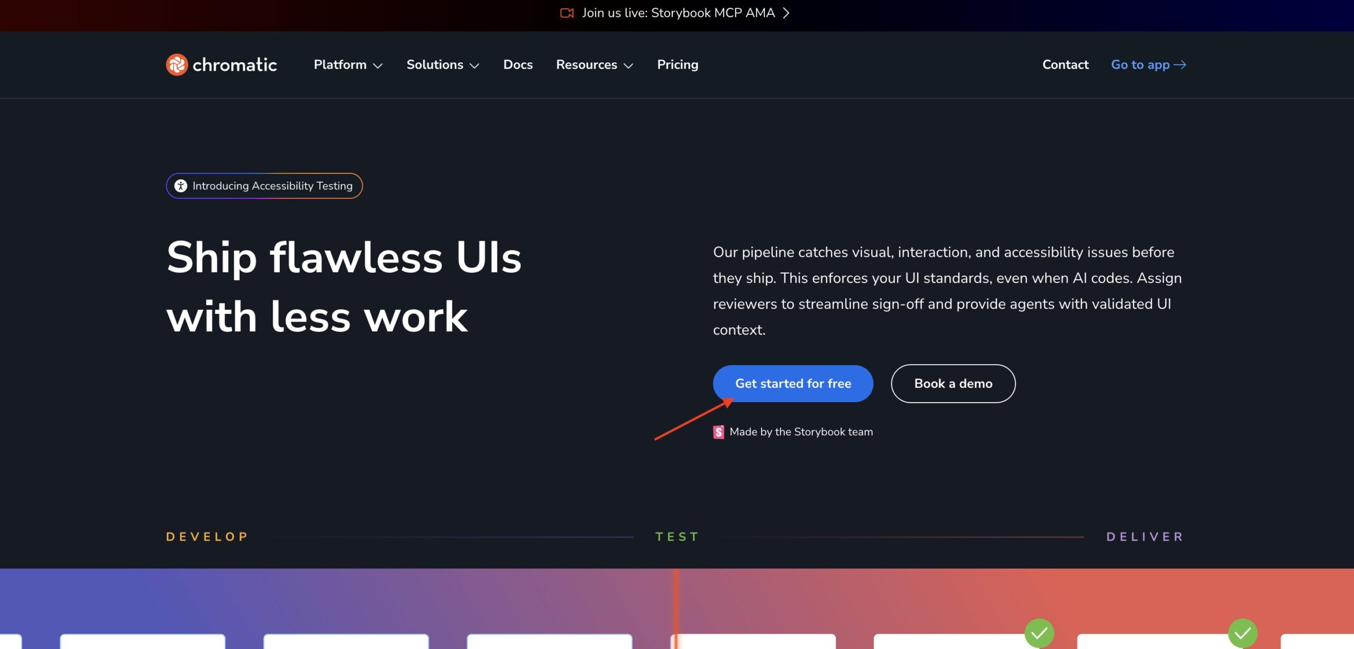Open the Resources dropdown chevron
1354x649 pixels.
coord(628,66)
